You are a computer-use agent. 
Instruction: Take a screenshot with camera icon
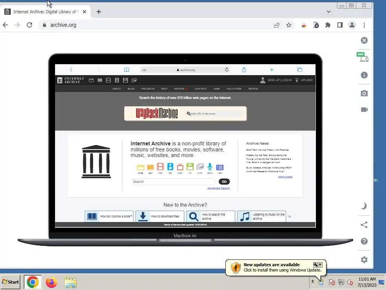tap(364, 93)
